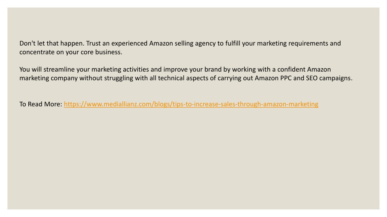Viewport: 387px width, 217px height.
Task: Open the mediallianz.com blog link
Action: point(191,104)
